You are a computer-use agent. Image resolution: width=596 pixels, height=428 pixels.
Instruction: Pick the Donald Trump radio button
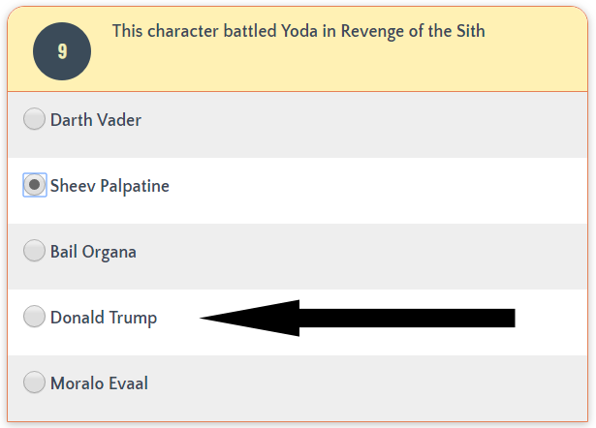[34, 317]
